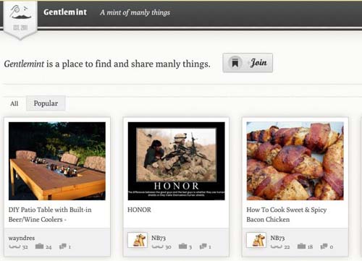Click briefcase icon on Bacon Chicken card

click(x=301, y=246)
